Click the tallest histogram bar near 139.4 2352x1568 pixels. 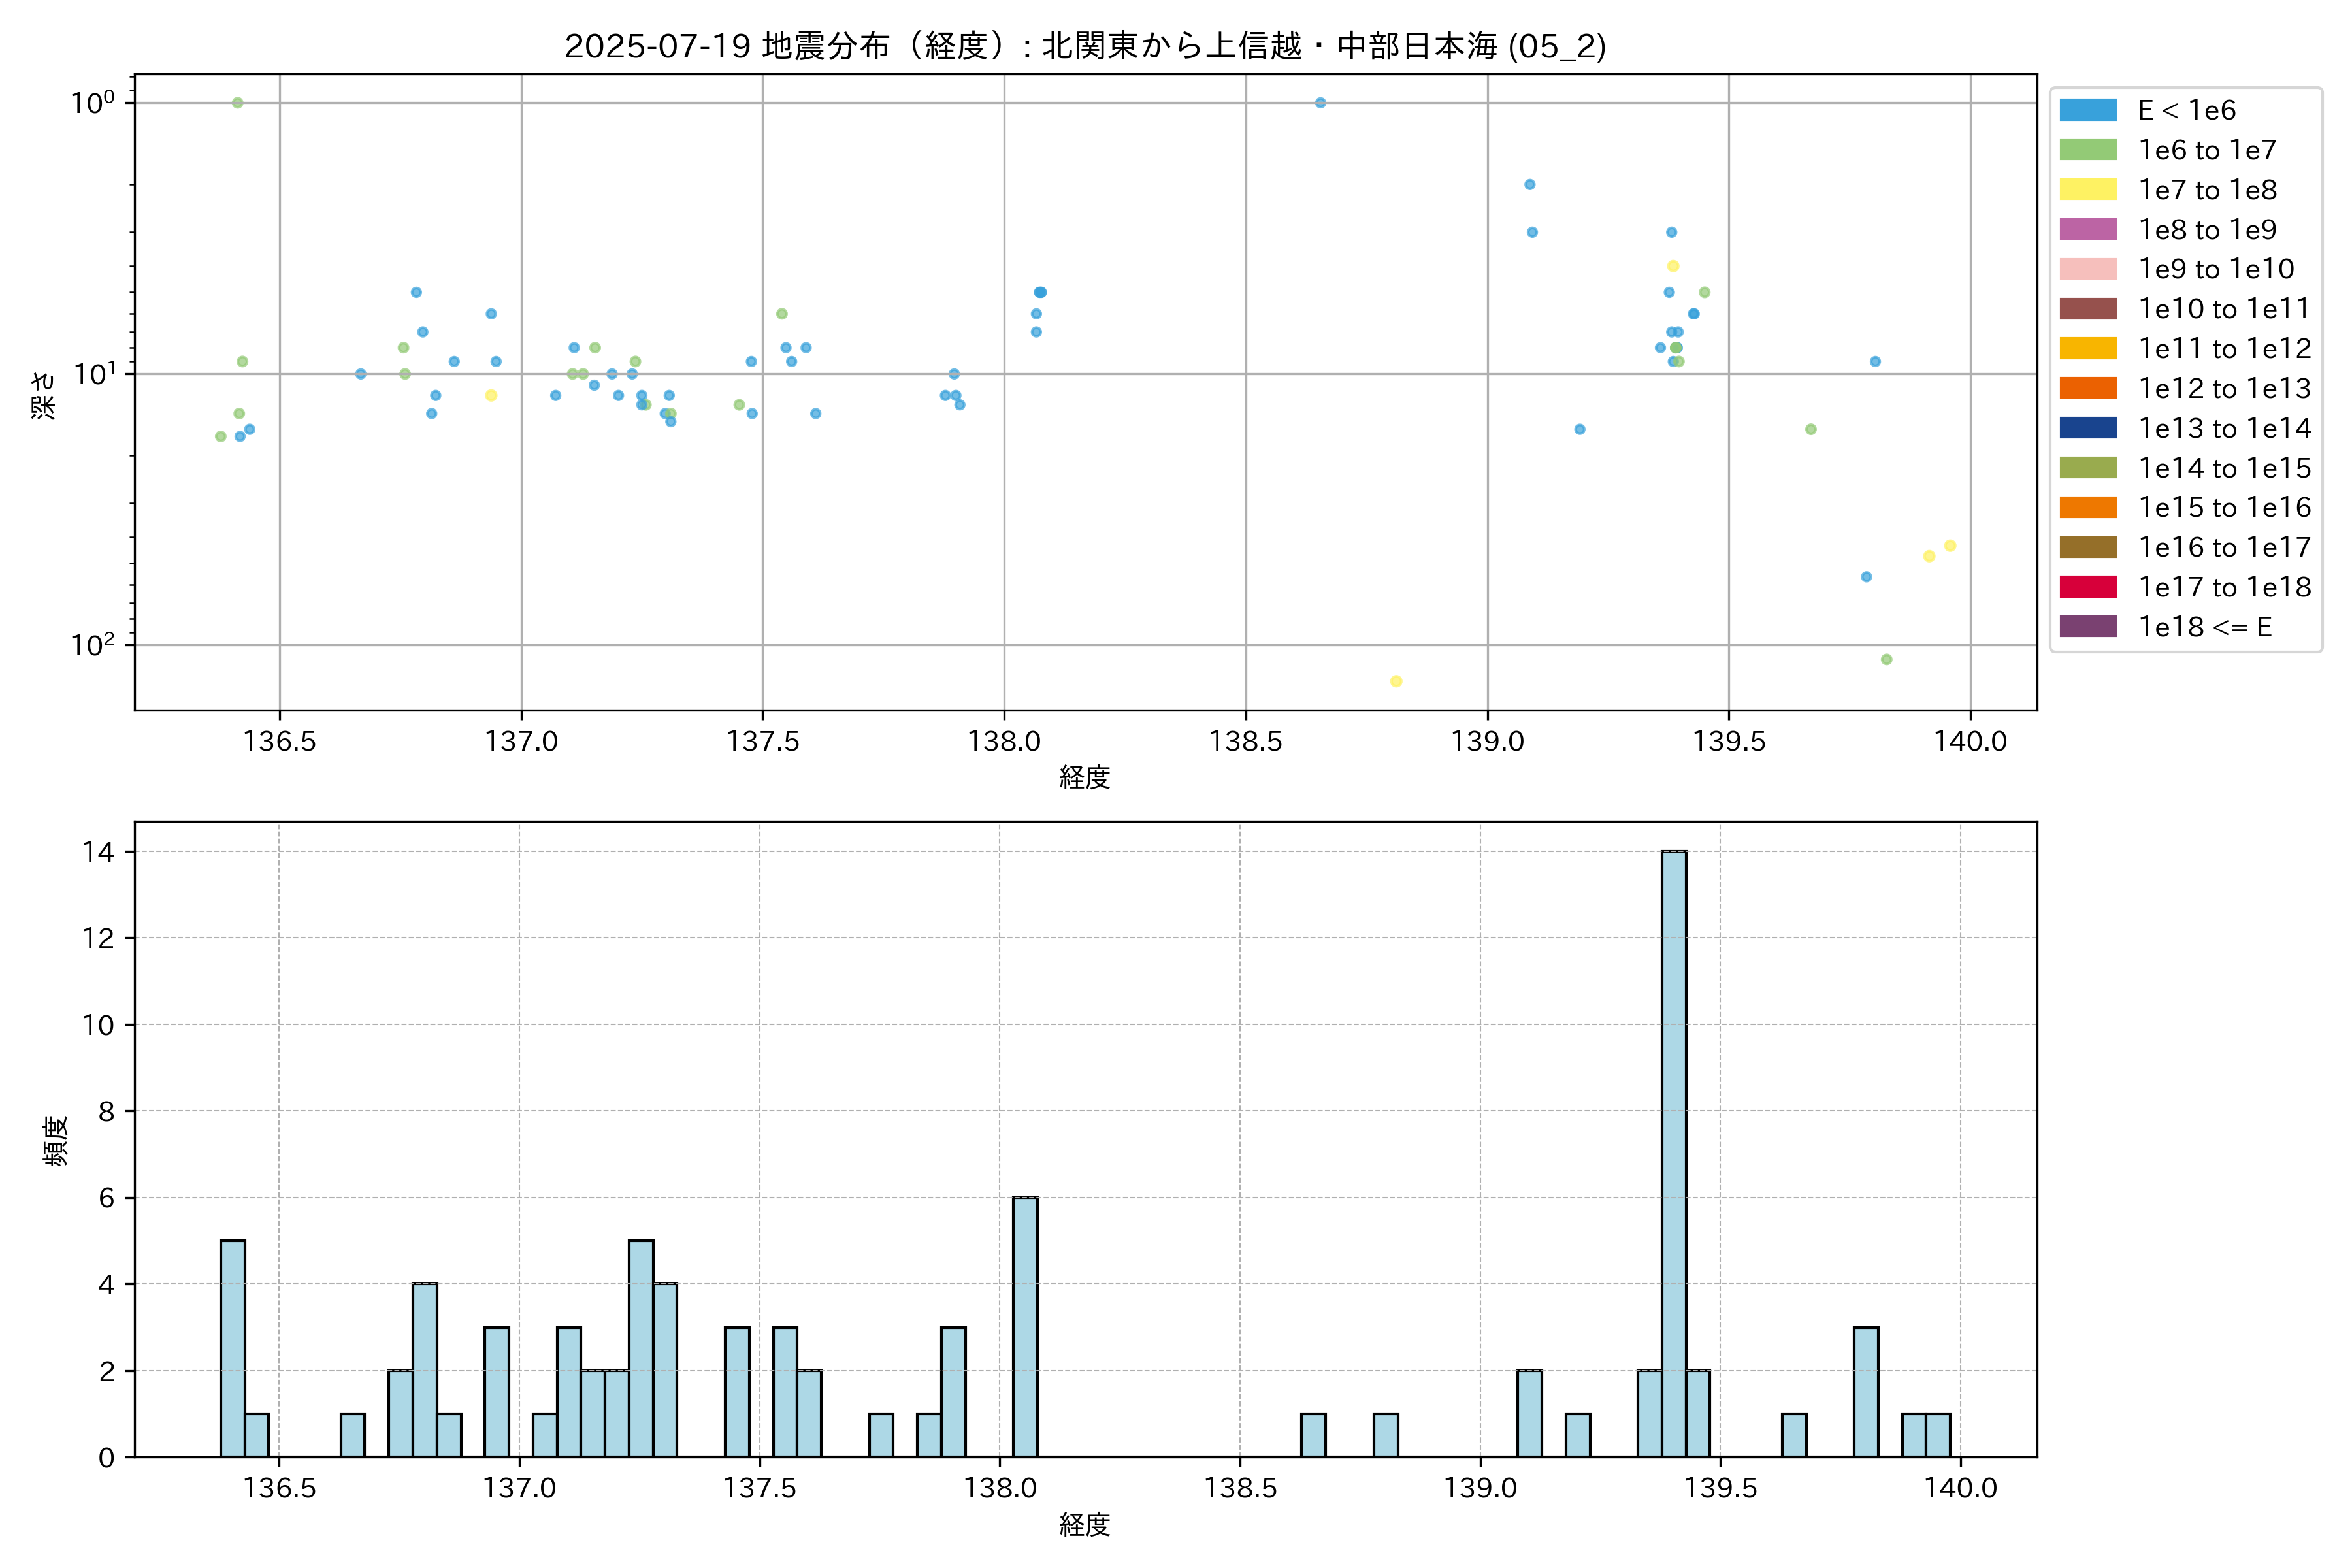[x=1673, y=1153]
